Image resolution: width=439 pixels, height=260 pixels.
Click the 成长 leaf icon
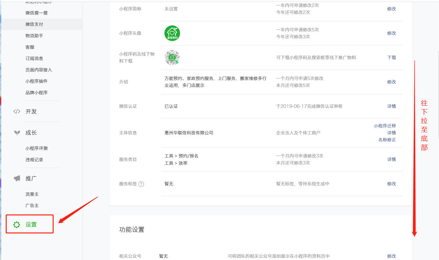click(17, 133)
